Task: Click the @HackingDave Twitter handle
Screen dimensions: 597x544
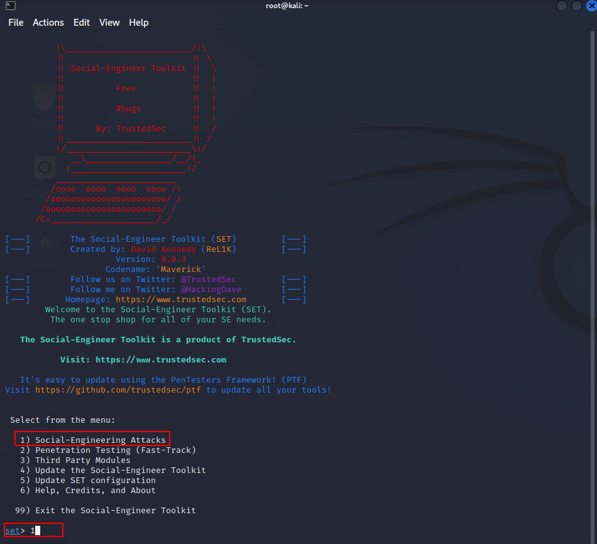Action: point(211,290)
